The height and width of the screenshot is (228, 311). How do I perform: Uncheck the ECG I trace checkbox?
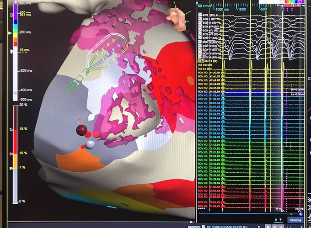click(200, 15)
